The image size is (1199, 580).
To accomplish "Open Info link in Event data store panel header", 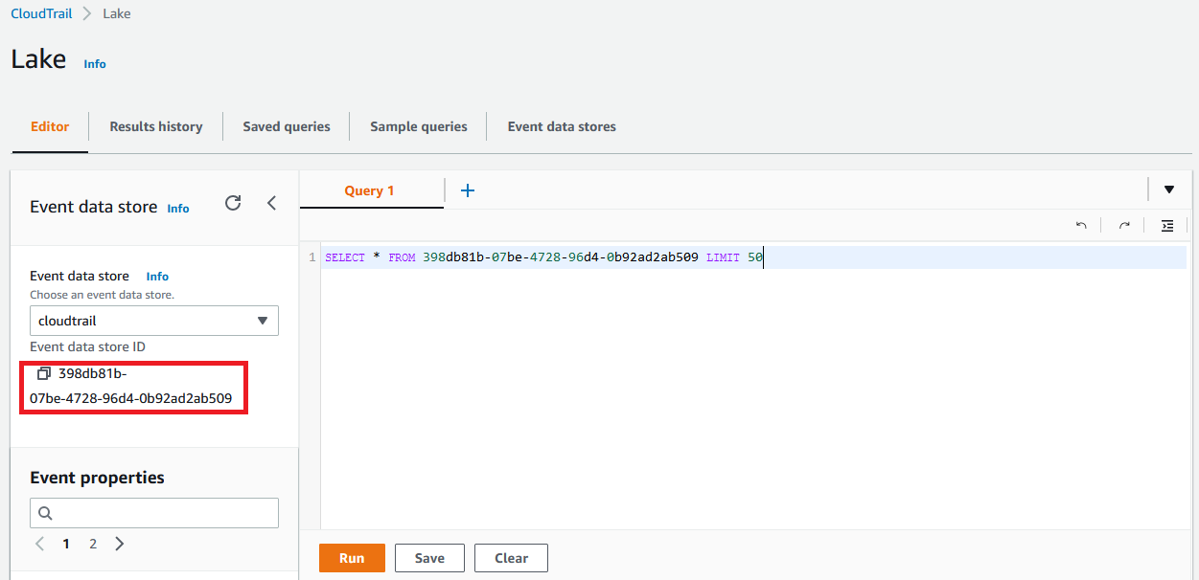I will [178, 209].
